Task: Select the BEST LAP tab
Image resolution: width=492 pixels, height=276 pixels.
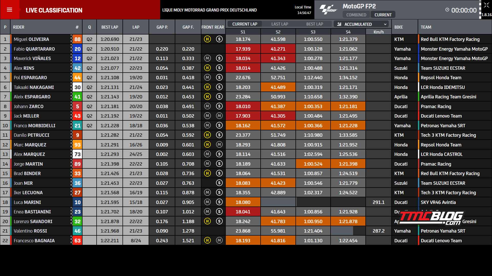Action: [x=314, y=24]
